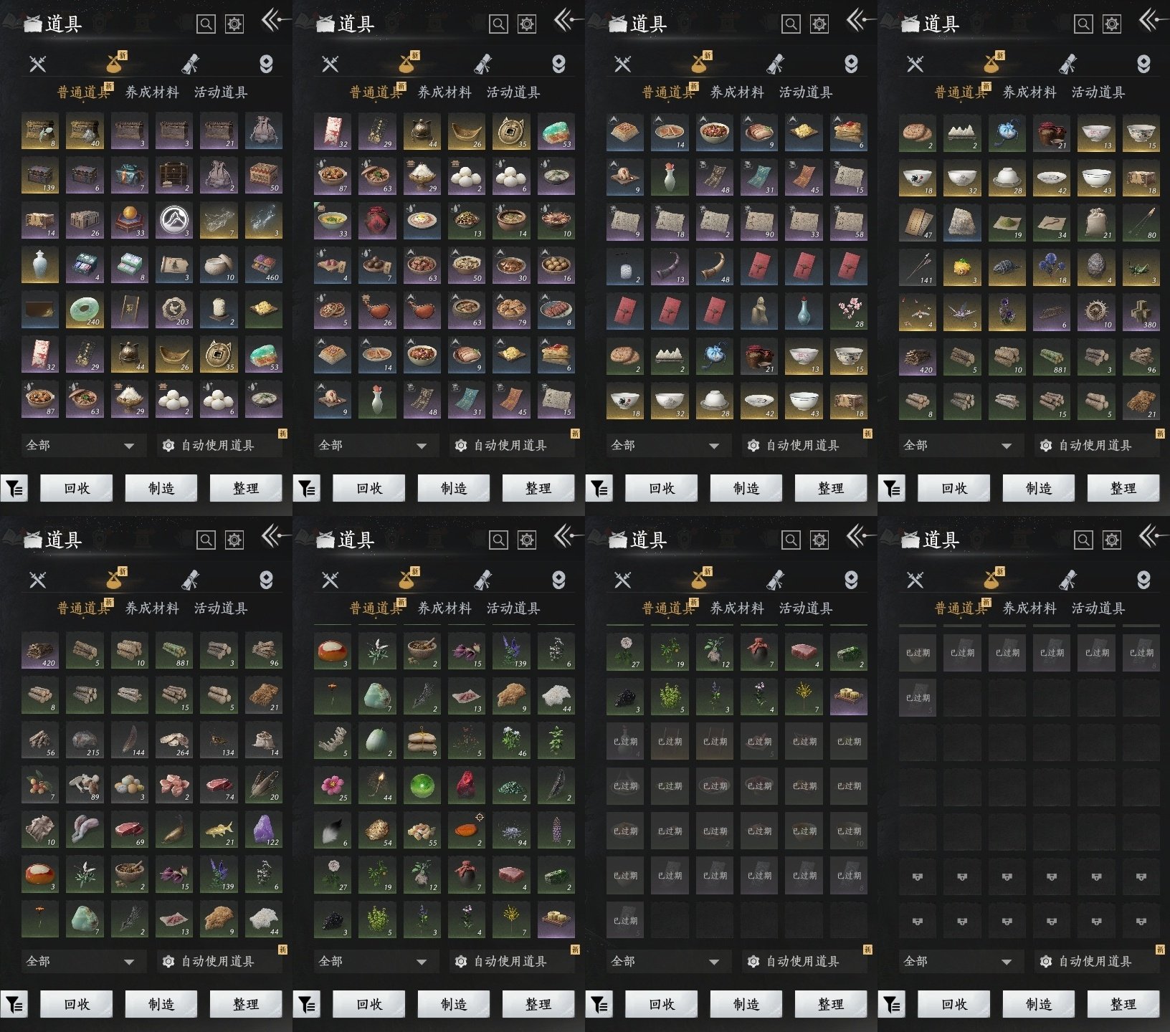Screen dimensions: 1170x1032
Task: Select the jade ring item with count 240
Action: 85,310
